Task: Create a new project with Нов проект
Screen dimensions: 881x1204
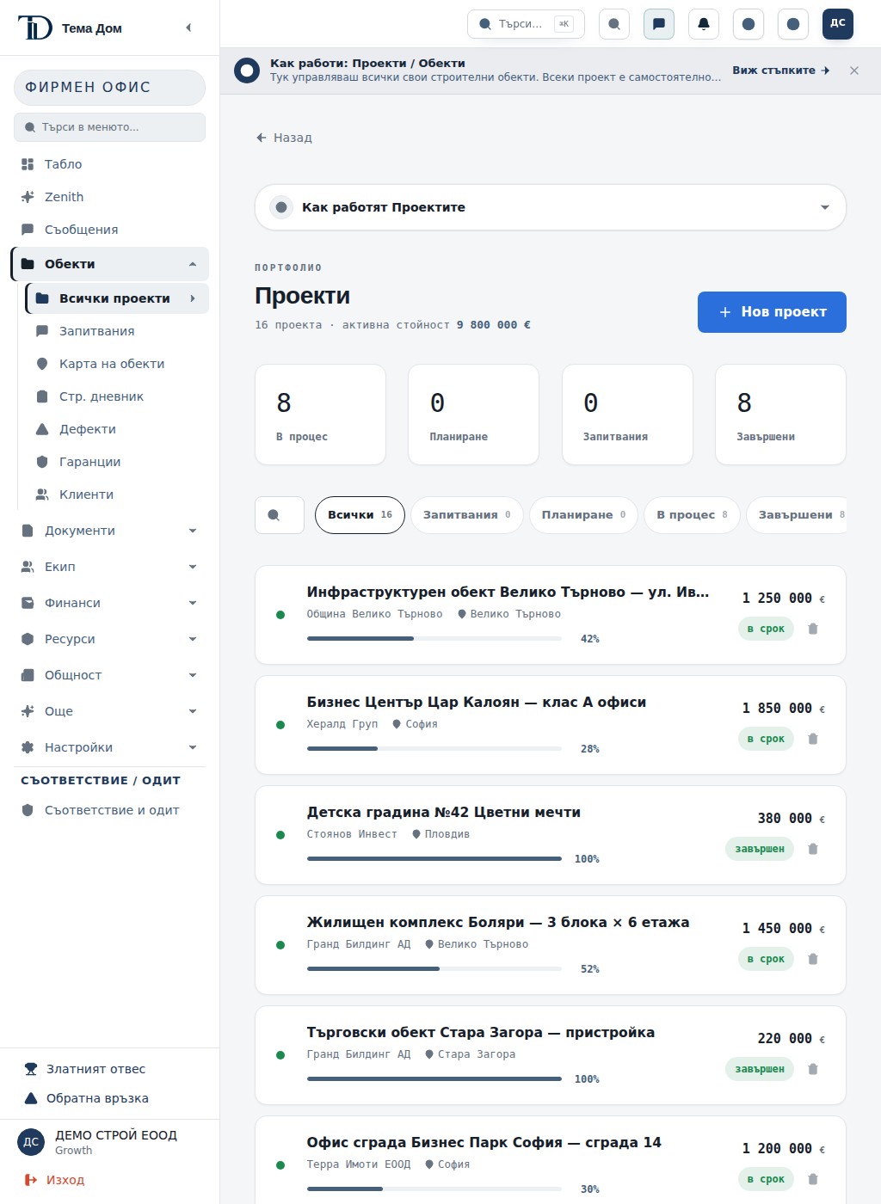Action: 772,312
